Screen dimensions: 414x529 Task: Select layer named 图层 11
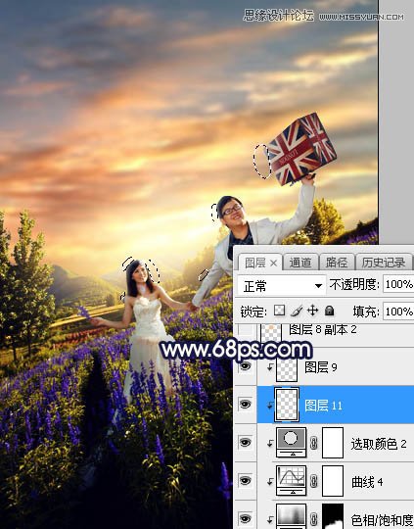point(323,406)
